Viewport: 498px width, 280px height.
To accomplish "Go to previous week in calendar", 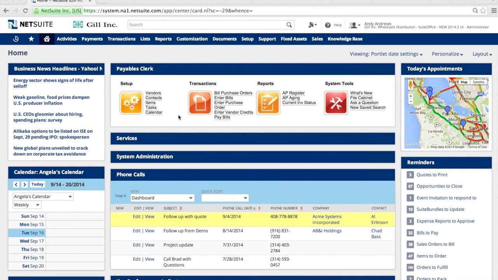I will 16,185.
